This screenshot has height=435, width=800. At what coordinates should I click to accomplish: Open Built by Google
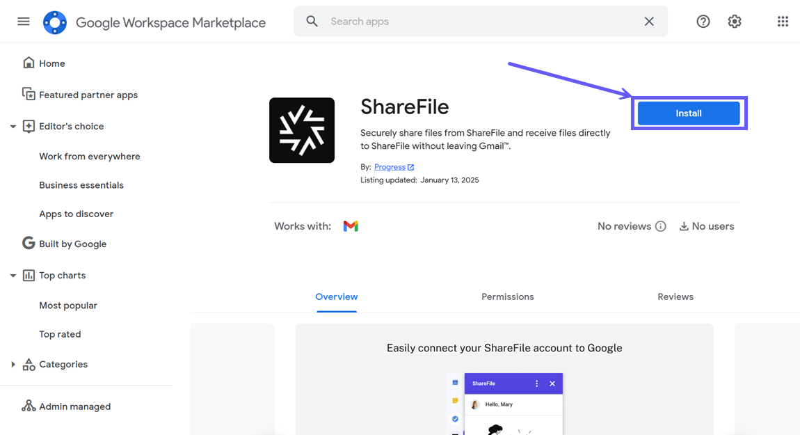tap(73, 244)
